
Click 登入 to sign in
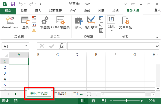point(158,10)
